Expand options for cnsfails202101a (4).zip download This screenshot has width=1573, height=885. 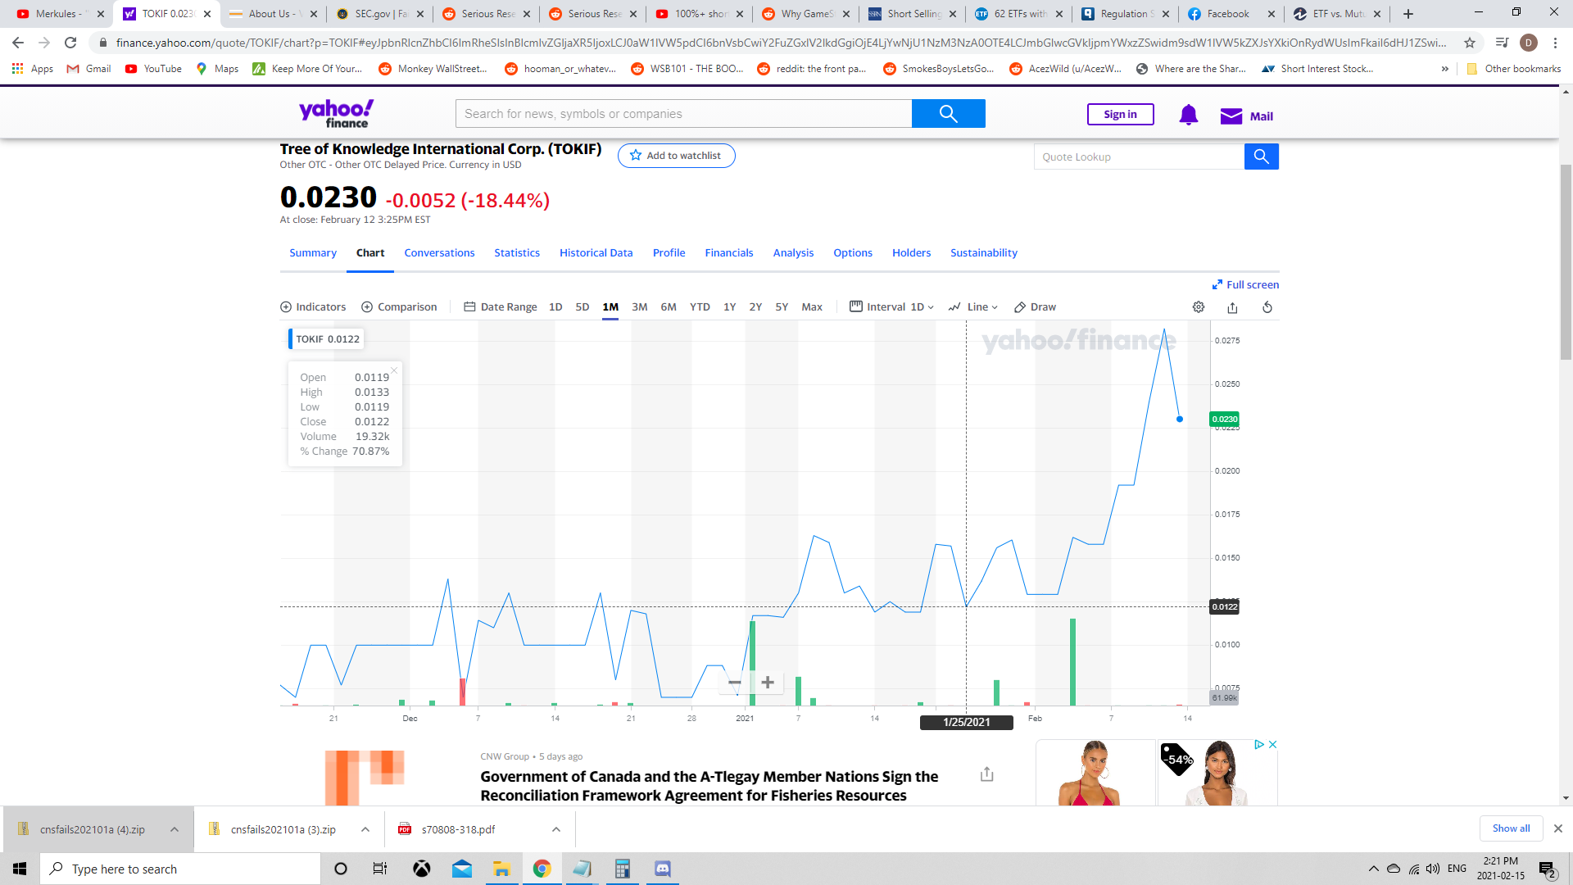coord(175,829)
